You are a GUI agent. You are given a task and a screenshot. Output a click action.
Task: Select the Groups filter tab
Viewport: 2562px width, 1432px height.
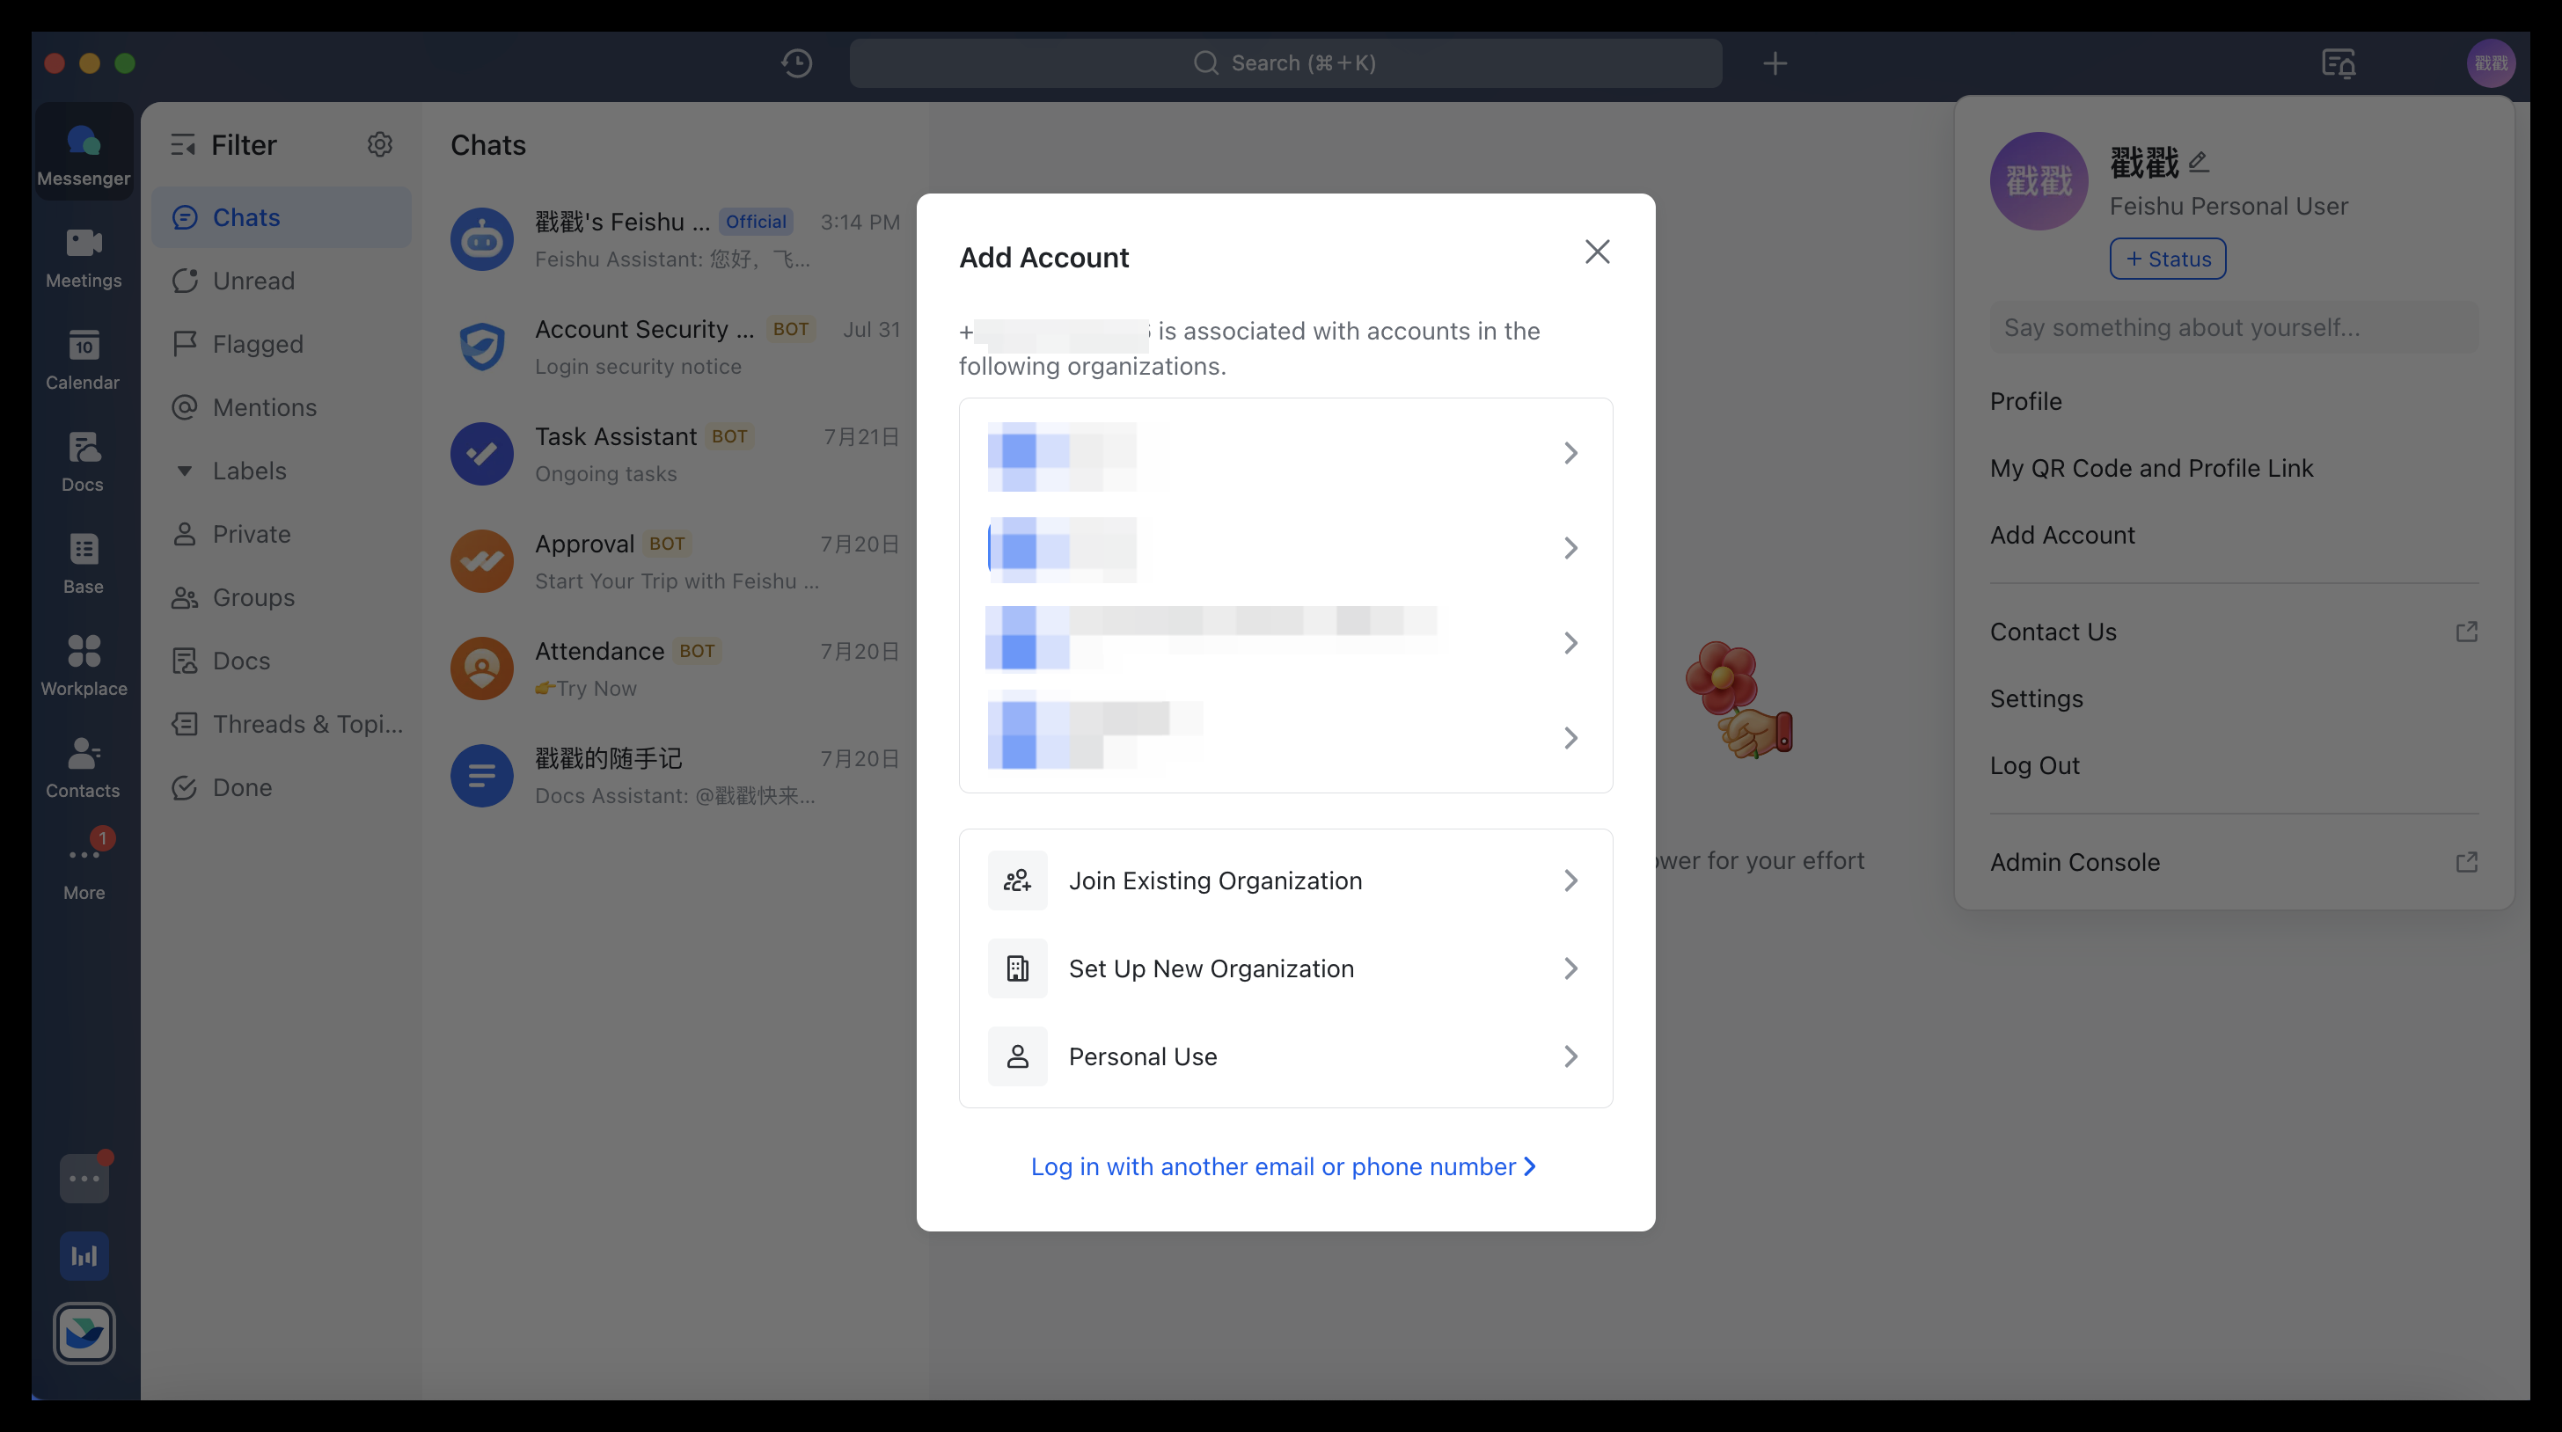click(x=253, y=597)
